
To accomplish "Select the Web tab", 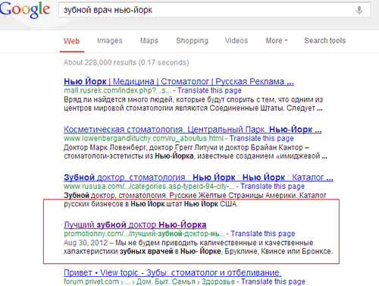I will tap(71, 41).
